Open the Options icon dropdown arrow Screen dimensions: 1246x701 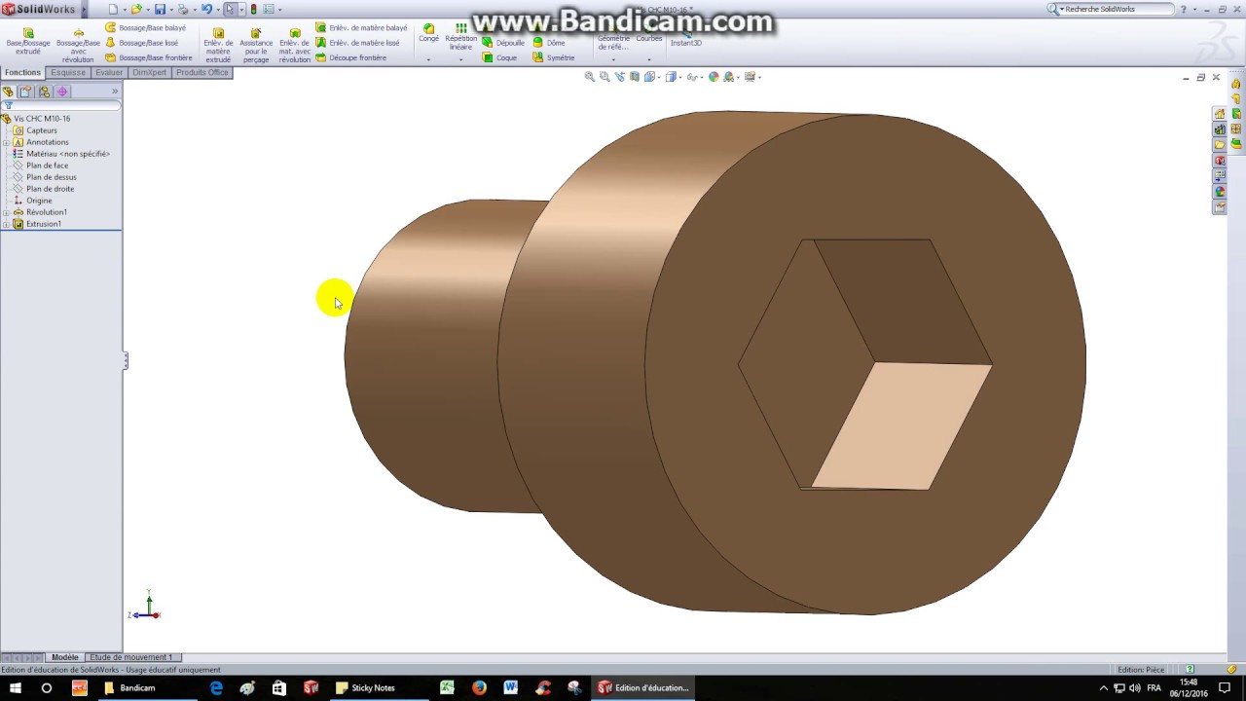coord(280,10)
